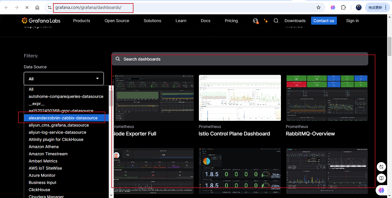Screen dimensions: 392x198
Task: Open Istio Control Plane Dashboard thumbnail
Action: point(240,98)
